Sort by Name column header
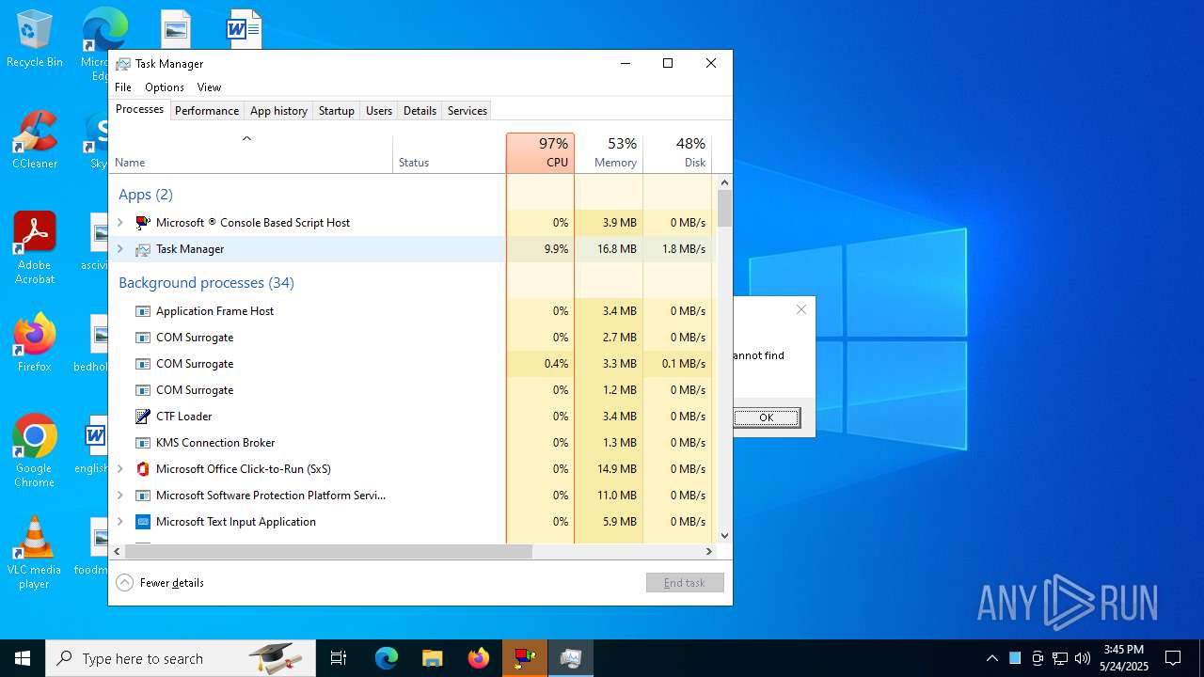The image size is (1204, 677). tap(250, 153)
